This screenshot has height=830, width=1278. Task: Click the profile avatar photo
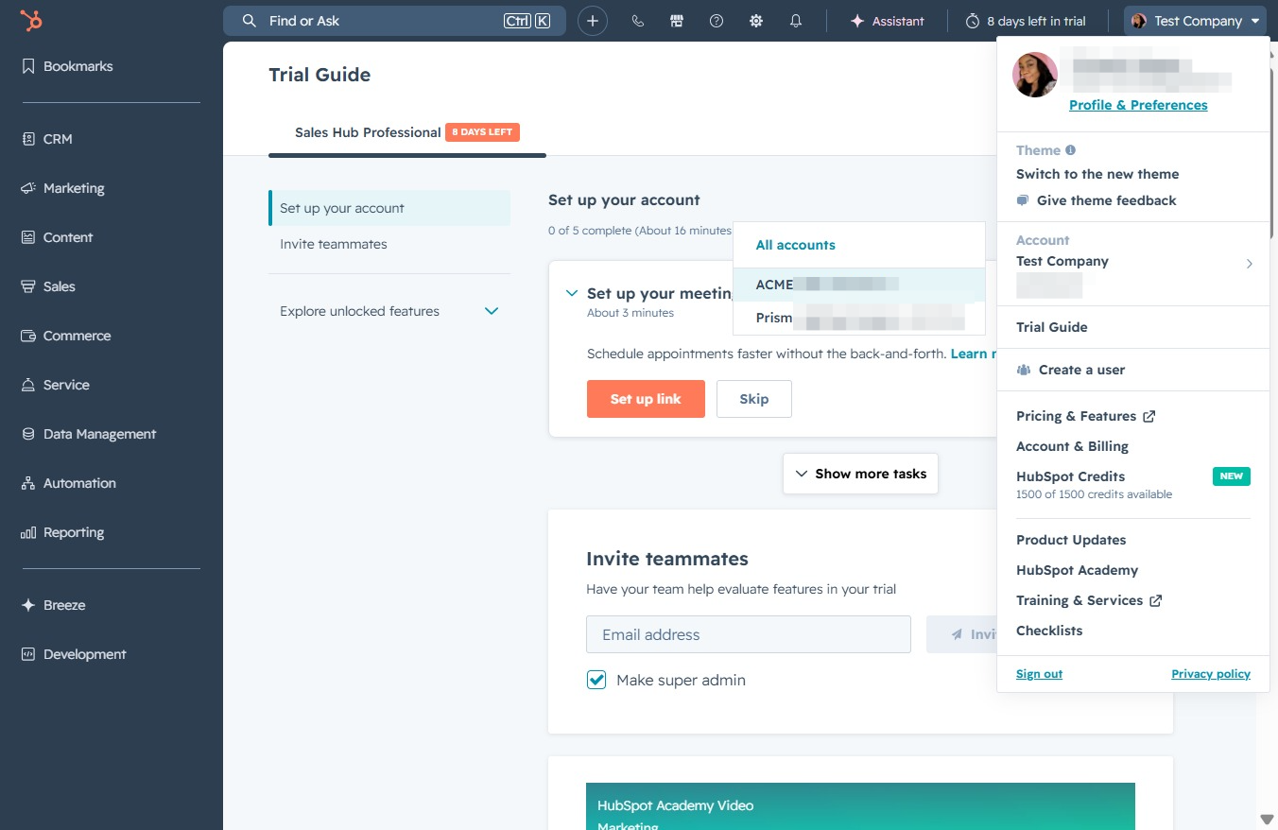click(1035, 75)
